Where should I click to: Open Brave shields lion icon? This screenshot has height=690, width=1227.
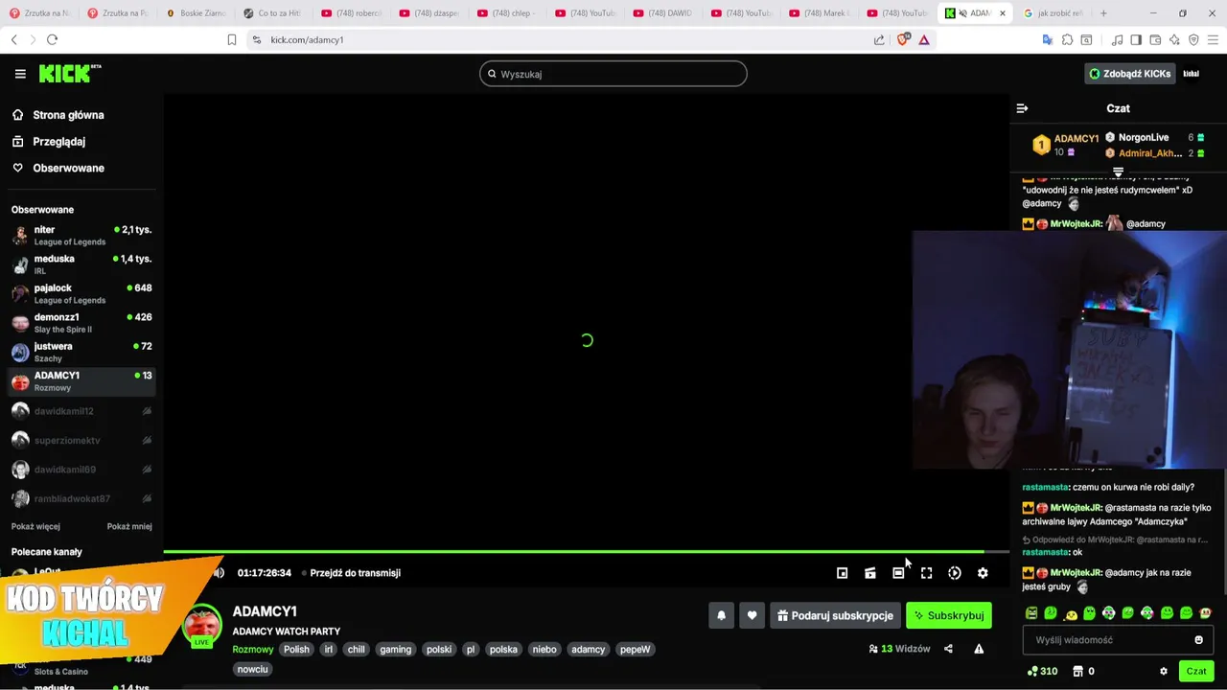click(x=903, y=39)
